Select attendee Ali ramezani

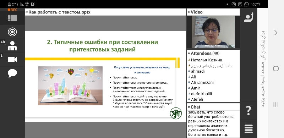(202, 83)
